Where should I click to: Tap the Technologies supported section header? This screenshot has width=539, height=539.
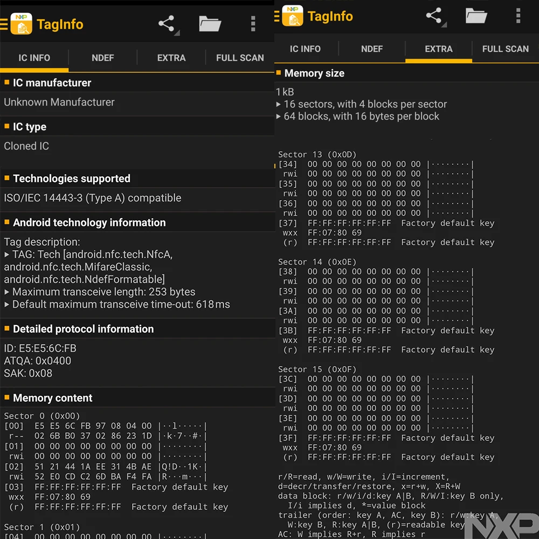[137, 178]
